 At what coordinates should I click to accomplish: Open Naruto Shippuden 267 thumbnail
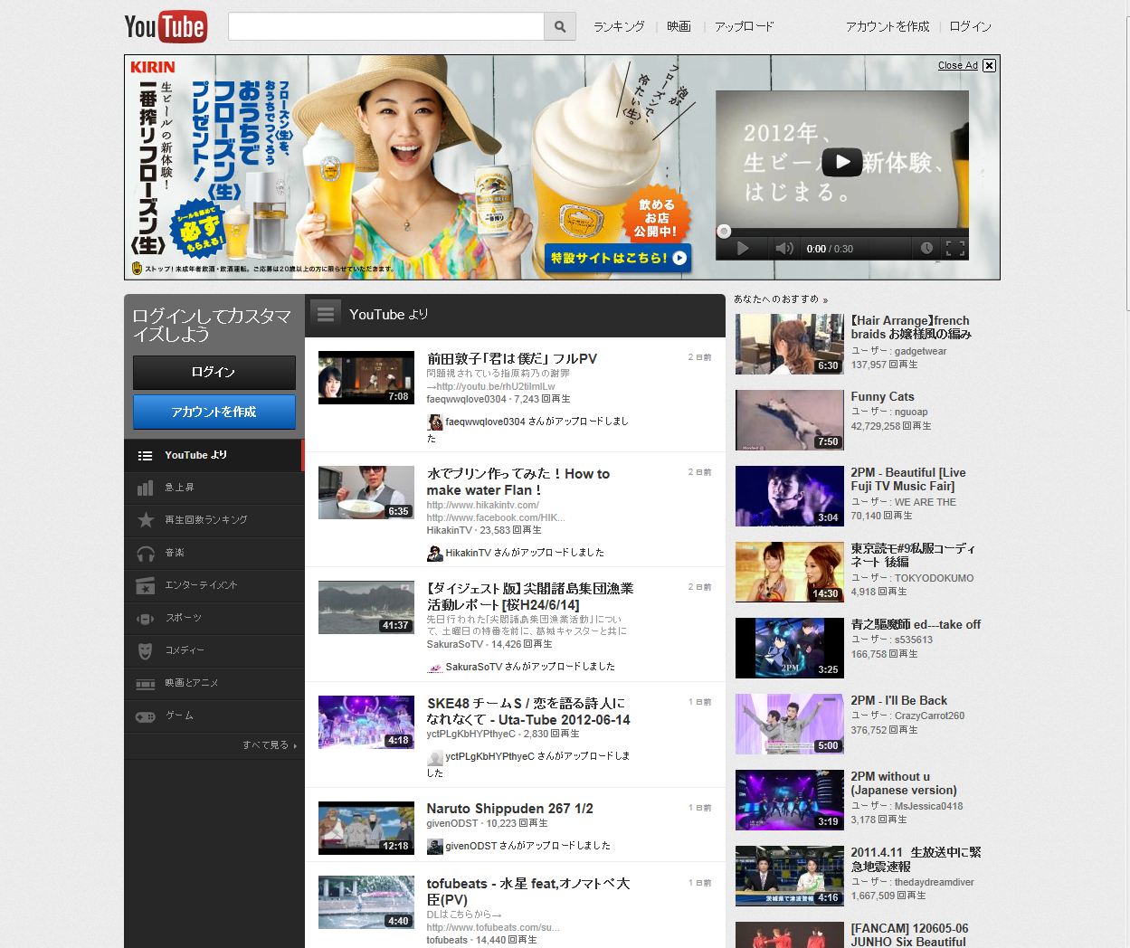coord(366,828)
